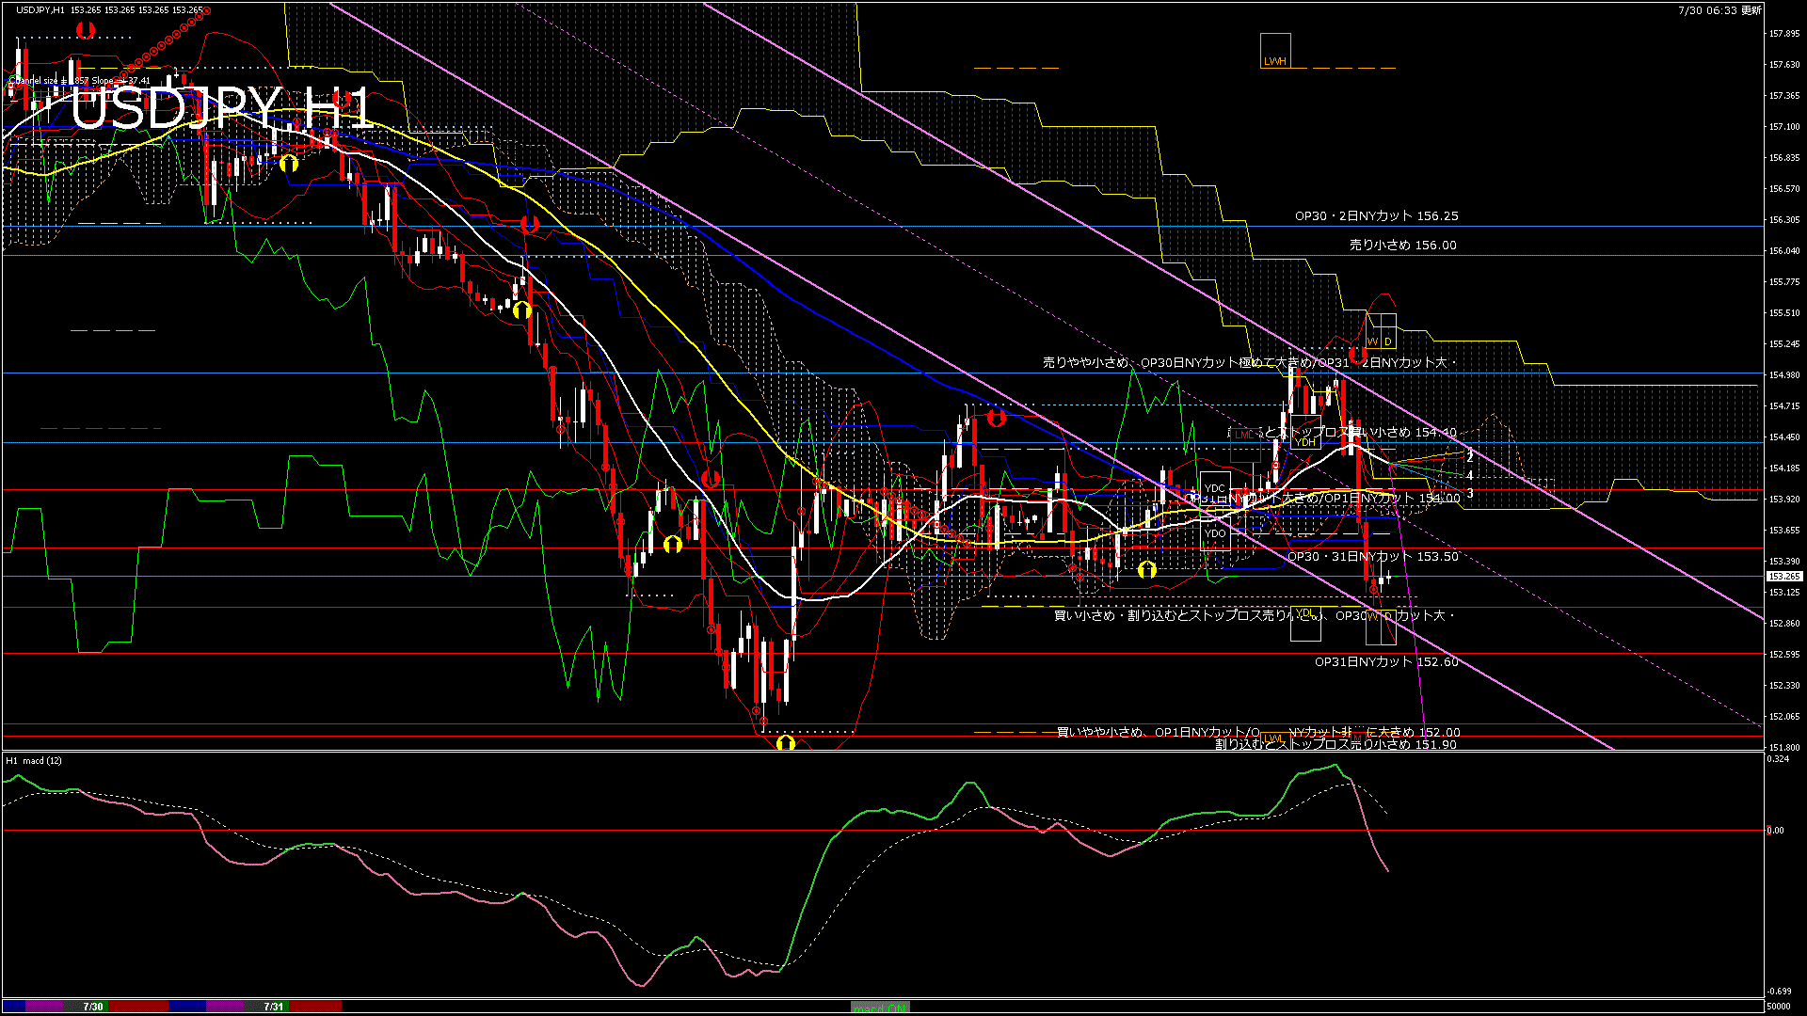Click the 50000 value at bottom right
1807x1016 pixels.
[x=1779, y=1007]
